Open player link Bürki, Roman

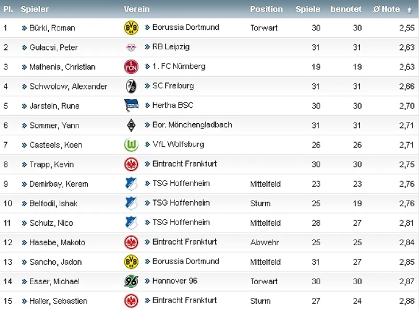[x=52, y=28]
